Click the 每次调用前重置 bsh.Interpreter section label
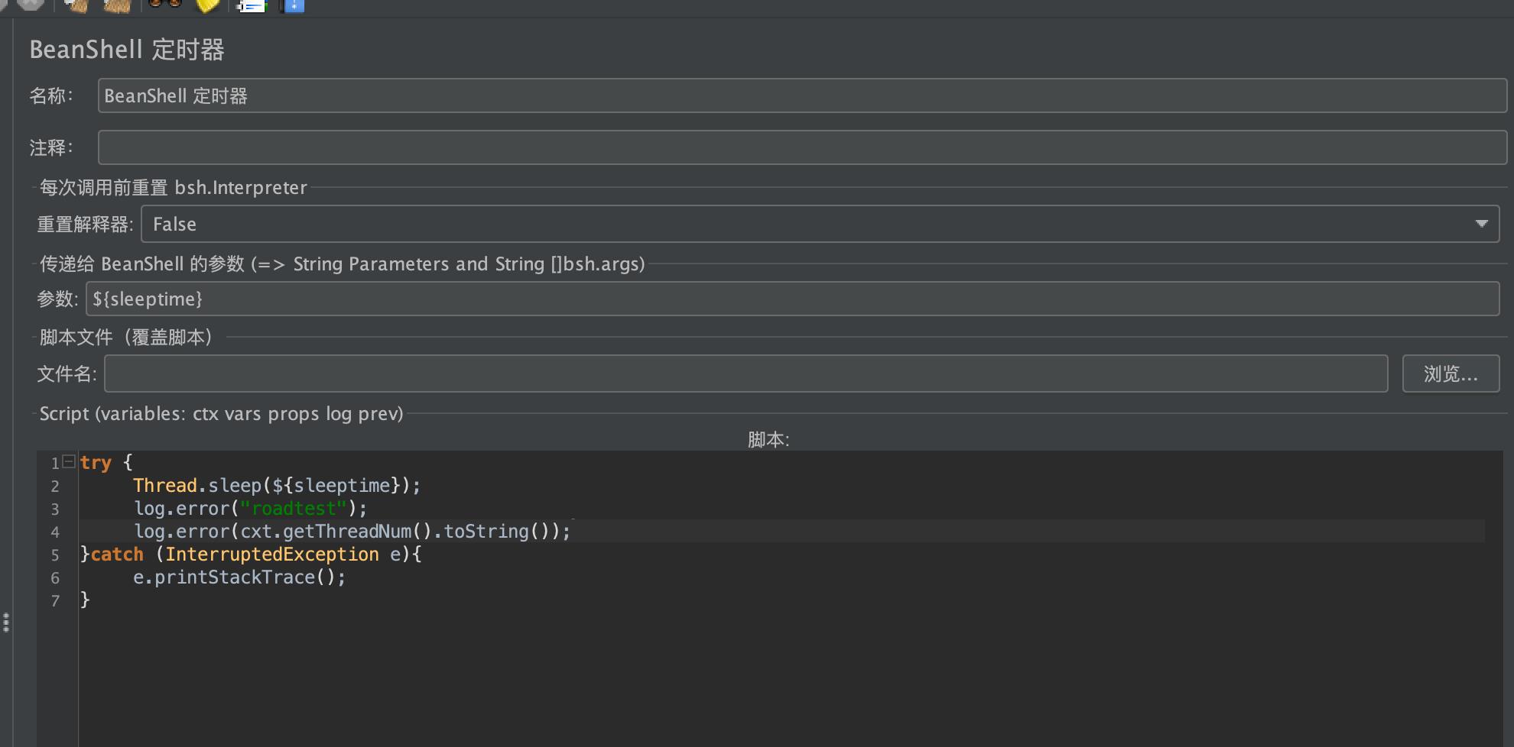This screenshot has width=1514, height=747. pyautogui.click(x=174, y=187)
